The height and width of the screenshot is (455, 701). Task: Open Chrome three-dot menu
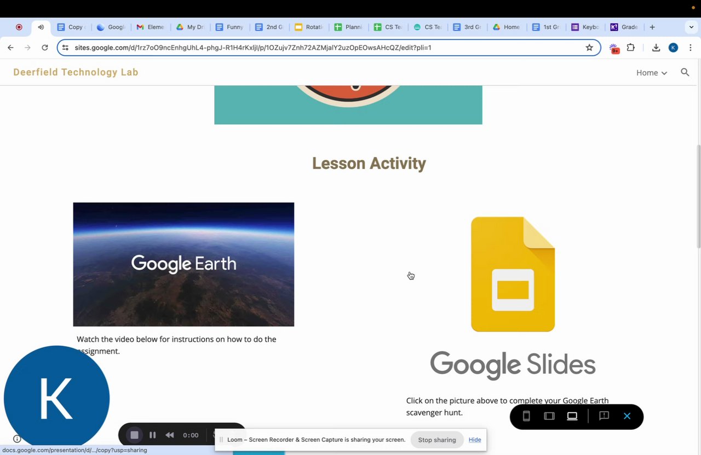691,48
